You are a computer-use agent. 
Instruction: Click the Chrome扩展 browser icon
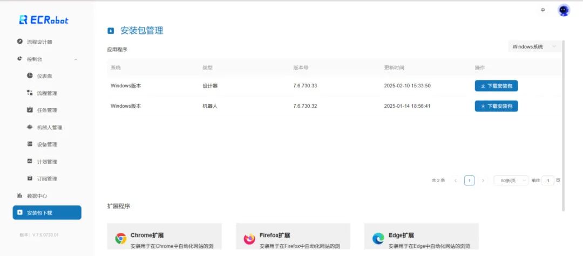pyautogui.click(x=121, y=239)
